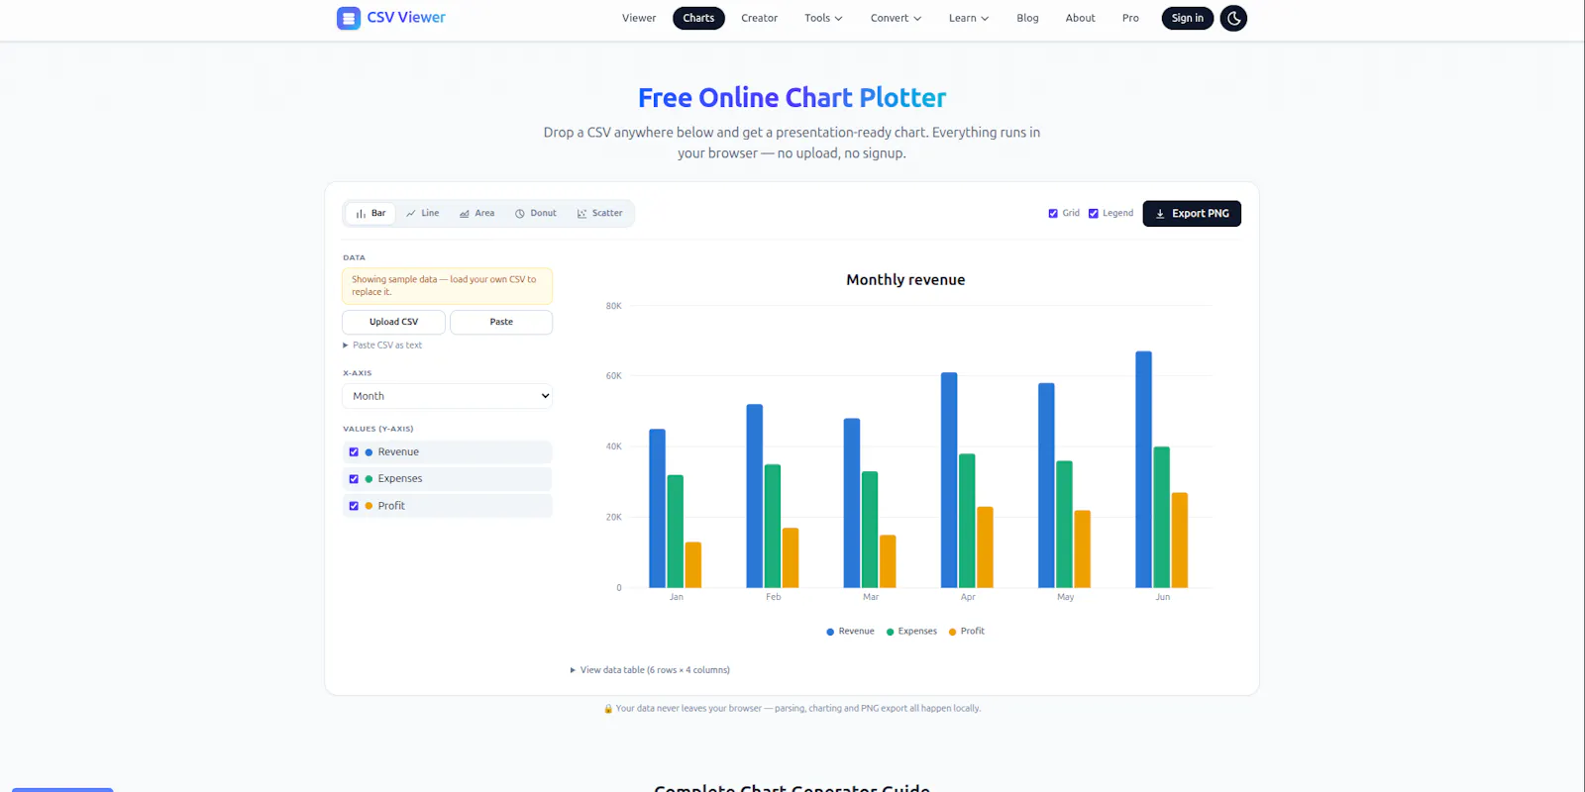This screenshot has width=1585, height=792.
Task: Open the X-axis Month dropdown
Action: (447, 396)
